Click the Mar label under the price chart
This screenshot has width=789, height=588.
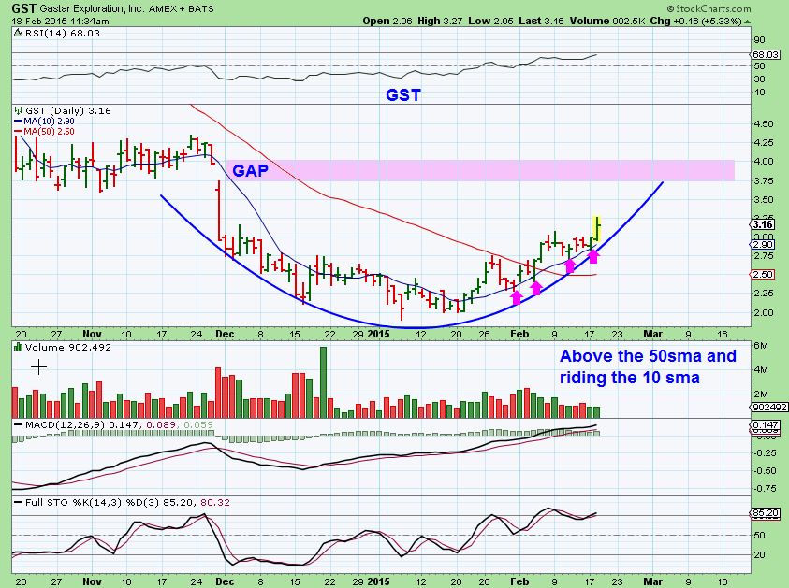[652, 334]
